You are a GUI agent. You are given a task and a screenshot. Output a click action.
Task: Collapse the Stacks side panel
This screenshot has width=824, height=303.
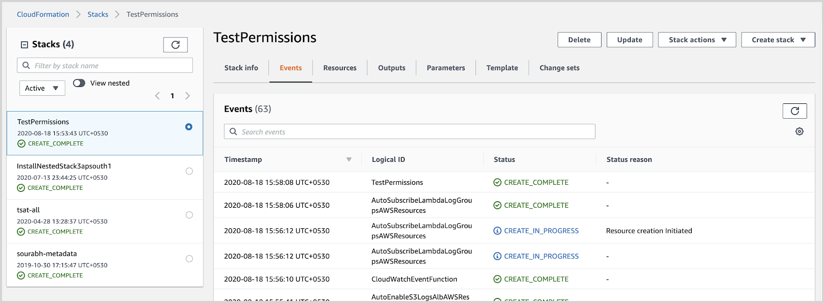[x=24, y=45]
